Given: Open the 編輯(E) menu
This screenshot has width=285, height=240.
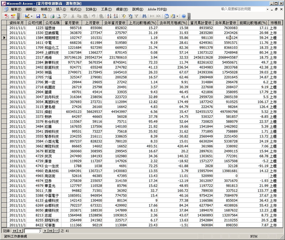Looking at the screenshot, I should click(31, 9).
